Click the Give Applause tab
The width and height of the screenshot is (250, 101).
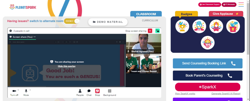coord(226,14)
